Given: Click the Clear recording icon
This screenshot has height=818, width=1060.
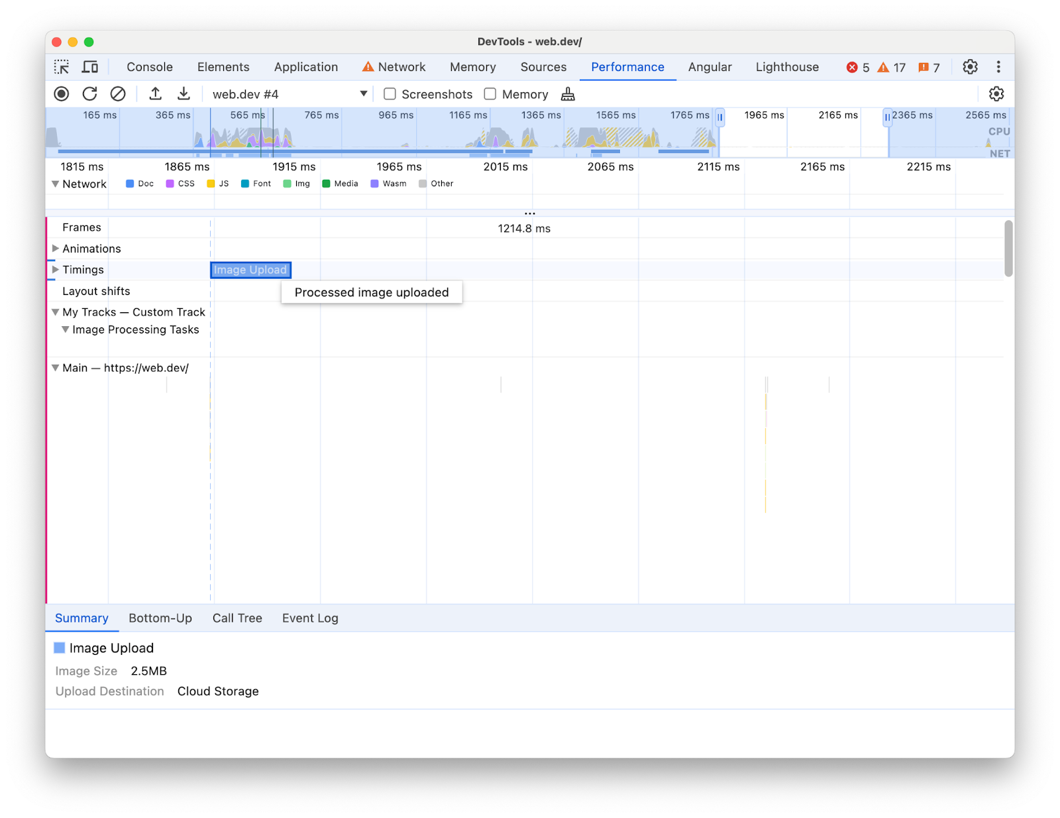Looking at the screenshot, I should 119,93.
